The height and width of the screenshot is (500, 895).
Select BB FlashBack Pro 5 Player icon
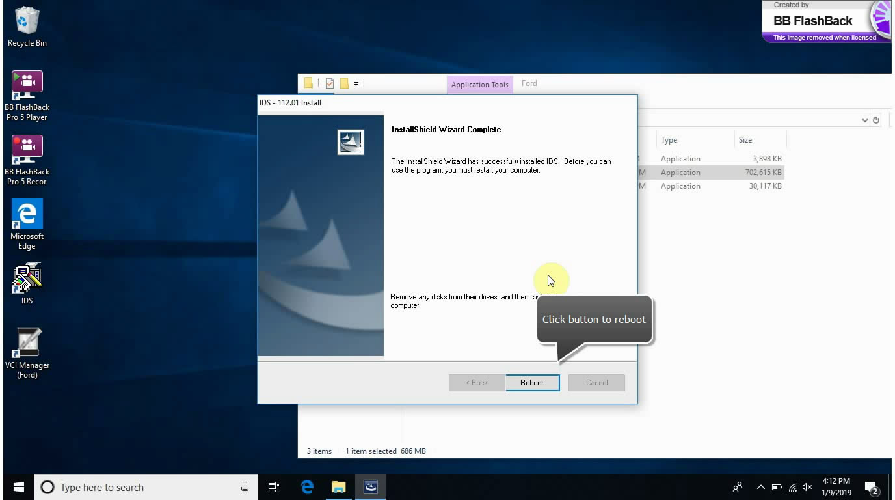coord(27,96)
